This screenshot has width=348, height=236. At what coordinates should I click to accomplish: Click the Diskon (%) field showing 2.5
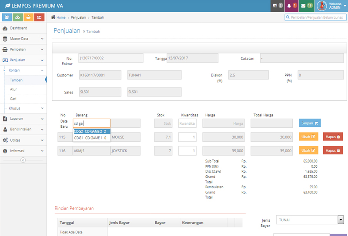click(x=248, y=75)
